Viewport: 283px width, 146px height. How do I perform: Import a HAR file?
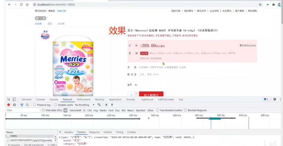click(x=106, y=105)
